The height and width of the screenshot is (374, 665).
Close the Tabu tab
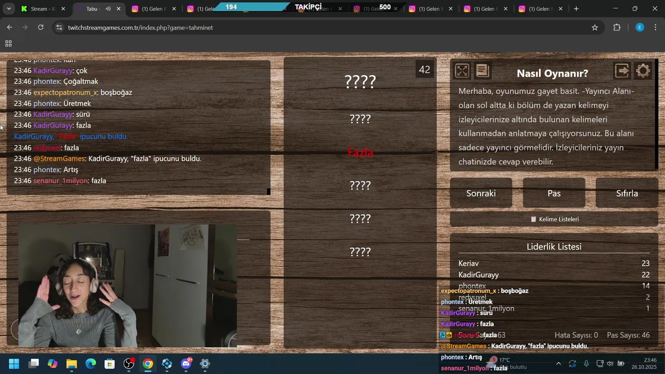pos(118,9)
